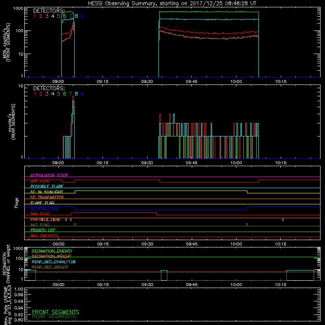Click the Flags y-axis title
Viewport: 325px width, 325px height.
[x=17, y=203]
